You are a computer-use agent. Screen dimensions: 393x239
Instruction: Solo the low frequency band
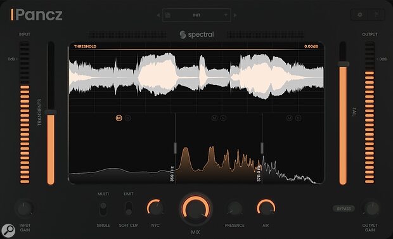[128, 118]
